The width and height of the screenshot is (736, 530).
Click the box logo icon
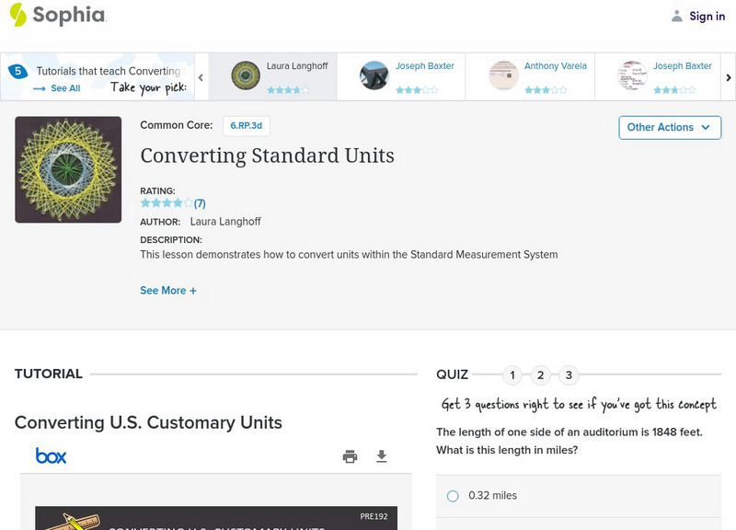51,455
